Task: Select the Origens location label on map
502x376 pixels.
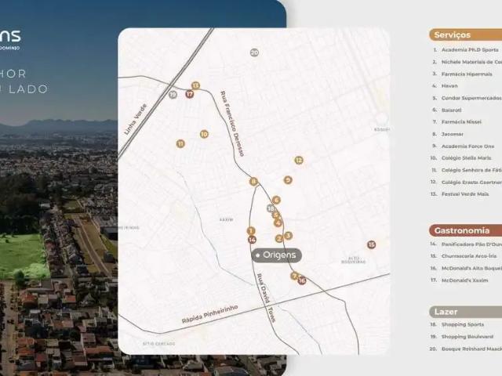Action: pyautogui.click(x=277, y=255)
